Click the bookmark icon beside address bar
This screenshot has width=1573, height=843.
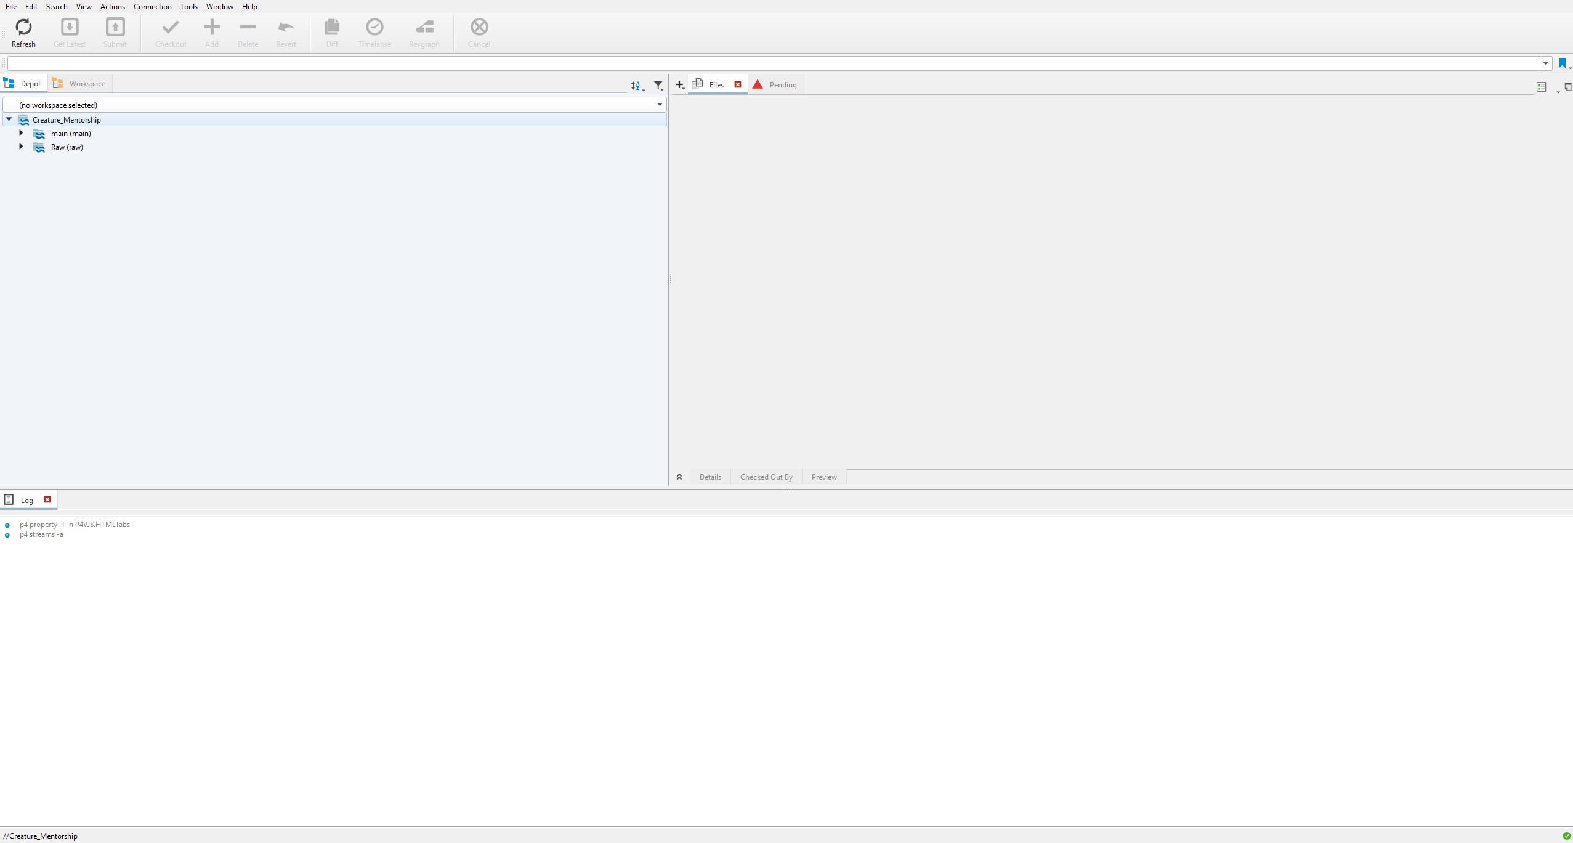click(x=1562, y=63)
